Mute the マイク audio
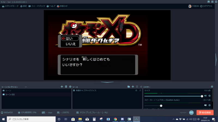This screenshot has height=122, width=218. click(205, 96)
